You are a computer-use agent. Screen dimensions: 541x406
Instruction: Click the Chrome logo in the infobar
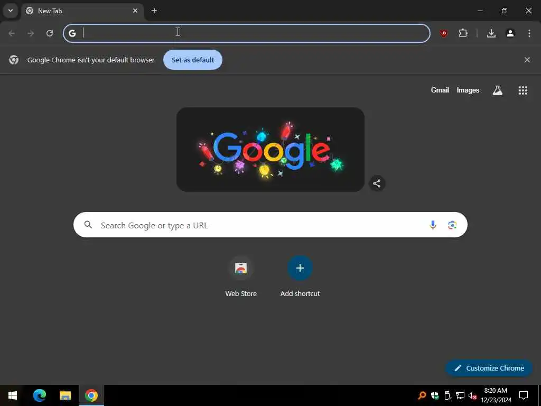tap(14, 60)
